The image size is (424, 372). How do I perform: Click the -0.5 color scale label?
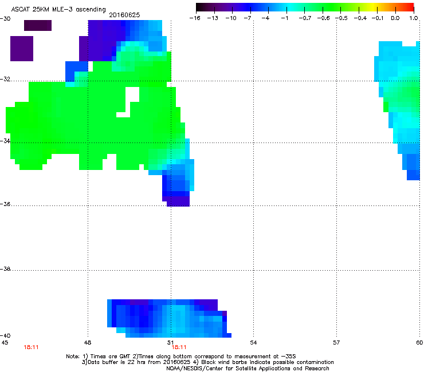tap(341, 18)
